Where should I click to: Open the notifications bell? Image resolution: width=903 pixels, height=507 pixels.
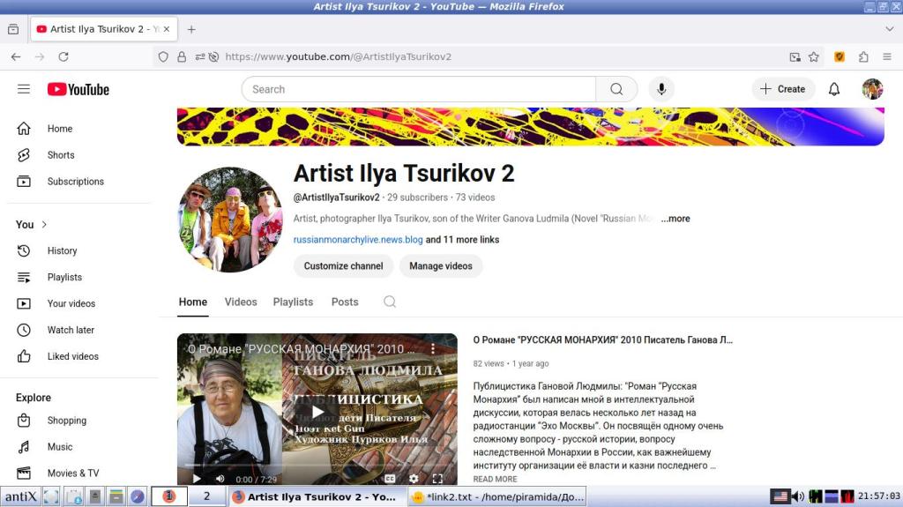pyautogui.click(x=833, y=89)
